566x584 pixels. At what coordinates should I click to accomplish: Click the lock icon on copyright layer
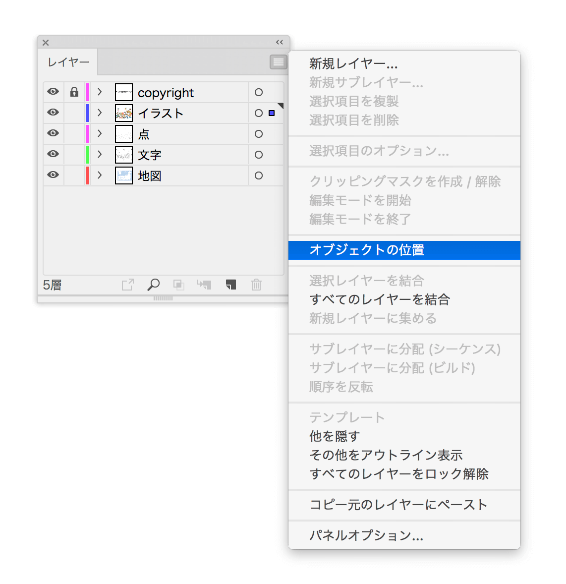click(74, 92)
